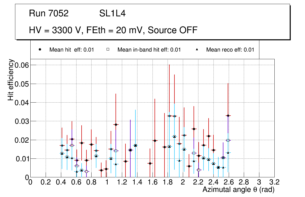Viewport: 305px width, 197px height.
Task: Click the 'Azimutal angle θ (rad)' x-axis title
Action: (x=238, y=190)
